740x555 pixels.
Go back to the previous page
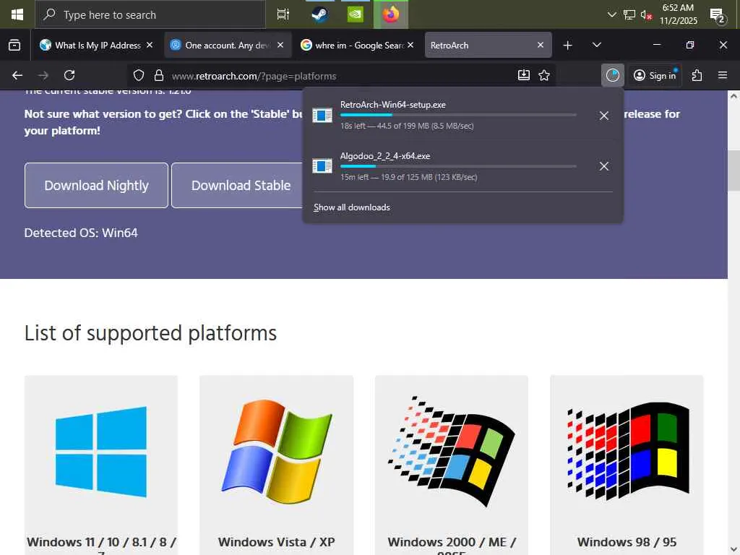[17, 75]
